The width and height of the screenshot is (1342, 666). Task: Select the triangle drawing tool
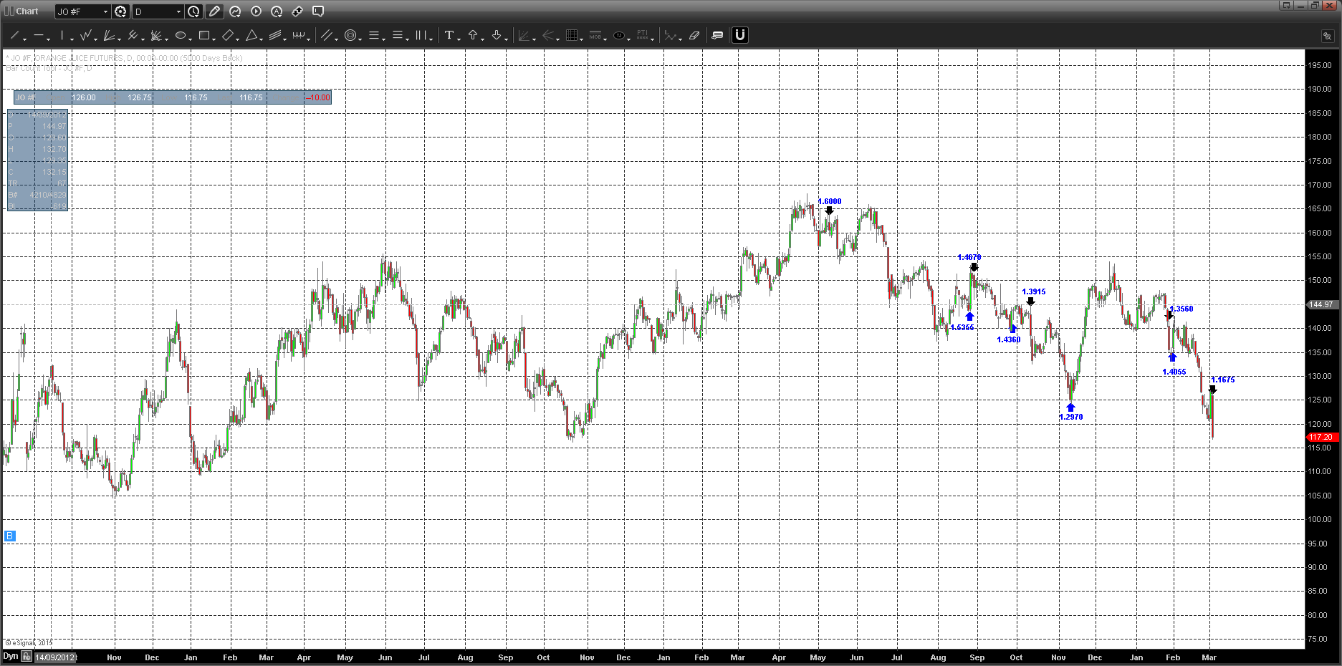point(251,35)
